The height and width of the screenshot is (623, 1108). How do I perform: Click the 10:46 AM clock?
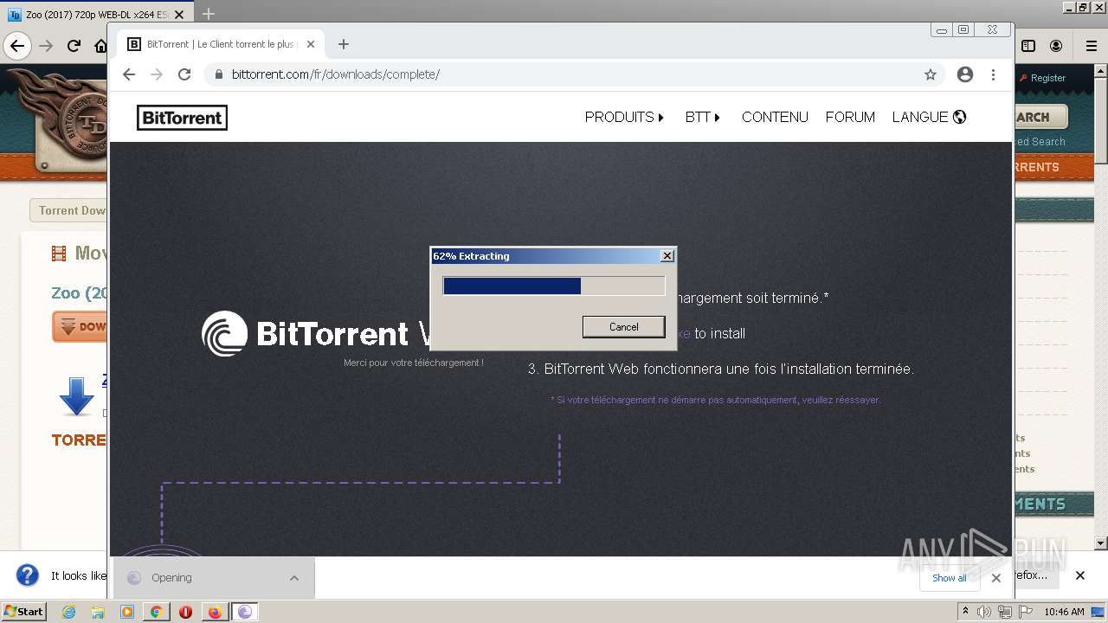[x=1064, y=612]
